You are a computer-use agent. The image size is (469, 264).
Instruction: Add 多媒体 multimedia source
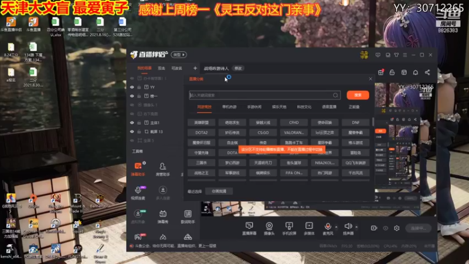pyautogui.click(x=309, y=228)
